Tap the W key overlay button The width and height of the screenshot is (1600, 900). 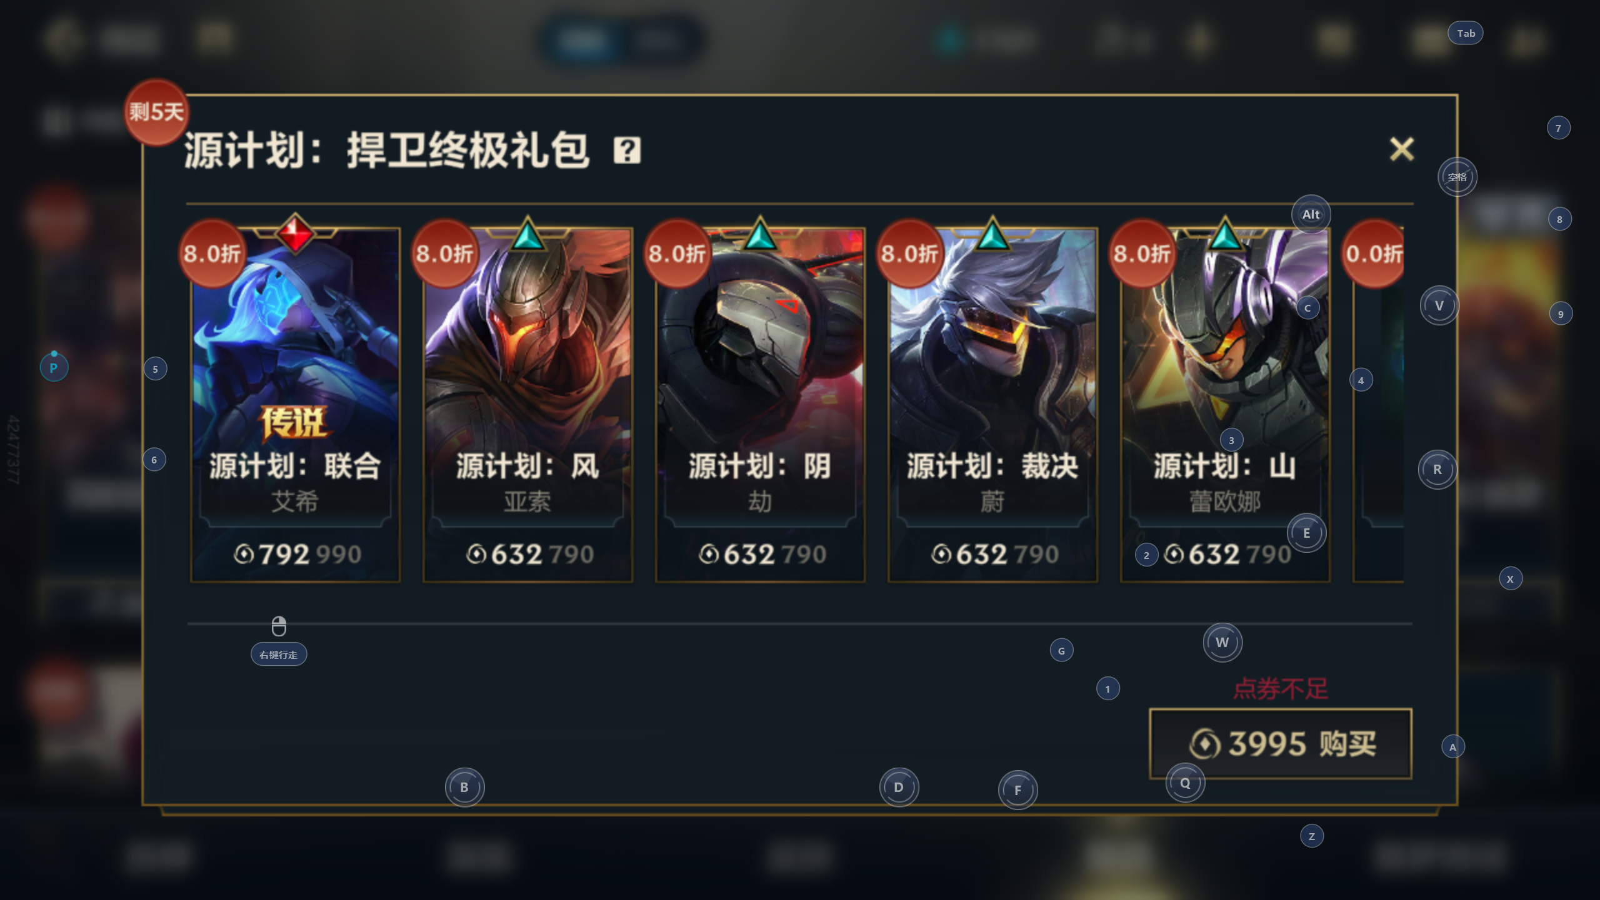pyautogui.click(x=1222, y=642)
